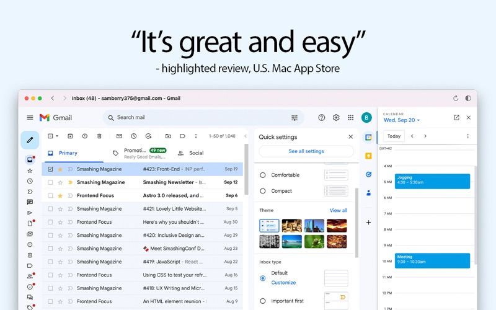Open the Jogging calendar event
This screenshot has height=310, width=496.
click(x=432, y=181)
